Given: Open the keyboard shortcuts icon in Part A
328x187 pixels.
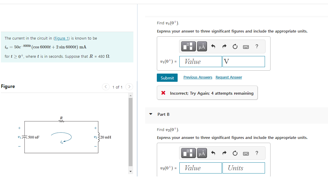Looking at the screenshot, I should pos(246,46).
